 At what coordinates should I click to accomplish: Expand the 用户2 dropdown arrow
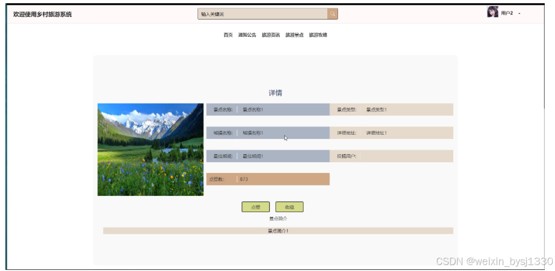point(519,14)
